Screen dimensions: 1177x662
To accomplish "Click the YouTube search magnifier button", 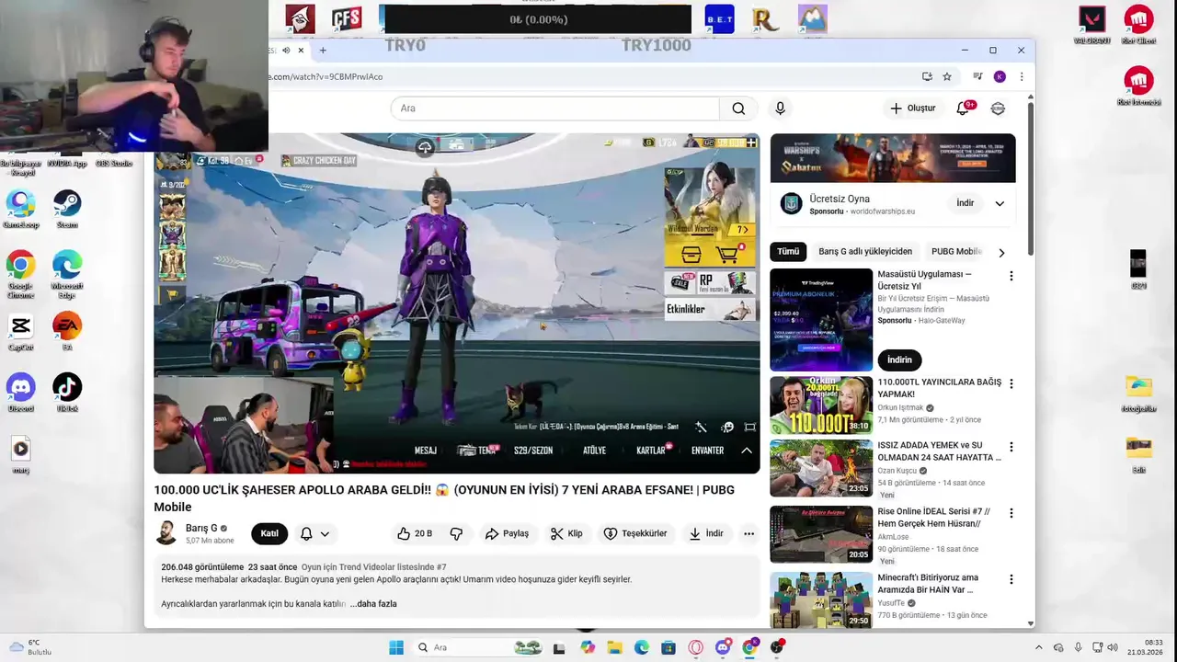I will (x=738, y=108).
